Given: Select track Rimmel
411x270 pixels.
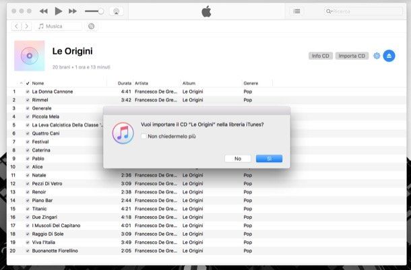Looking at the screenshot, I should tap(40, 100).
